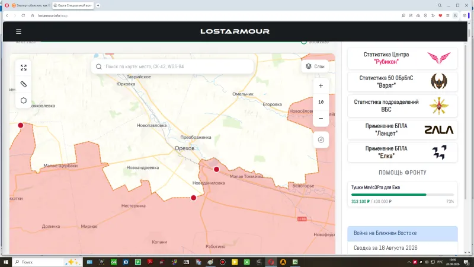The width and height of the screenshot is (474, 267).
Task: Click the Рубикон wings emblem
Action: click(439, 58)
